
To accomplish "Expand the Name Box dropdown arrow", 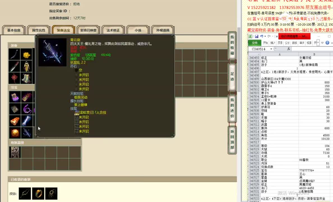I will tap(271, 49).
